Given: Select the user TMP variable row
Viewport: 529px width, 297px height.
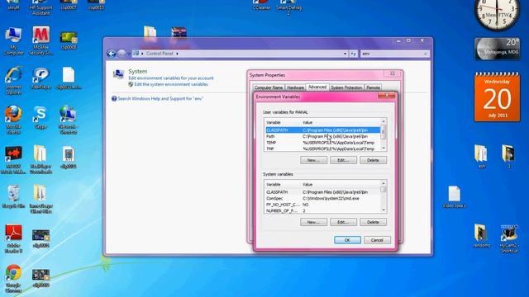Looking at the screenshot, I should point(322,148).
